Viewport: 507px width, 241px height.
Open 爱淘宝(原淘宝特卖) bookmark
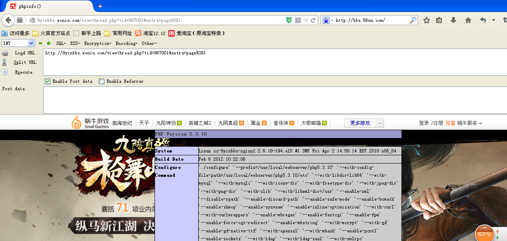coord(196,33)
